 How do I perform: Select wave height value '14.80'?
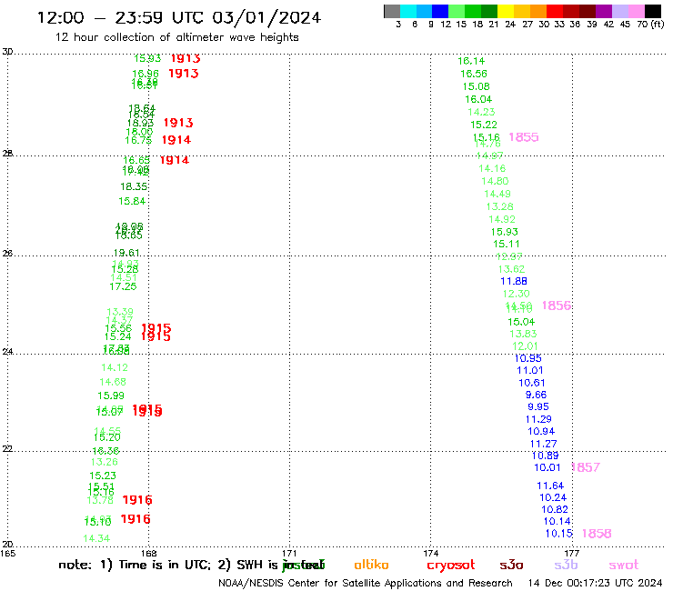495,182
